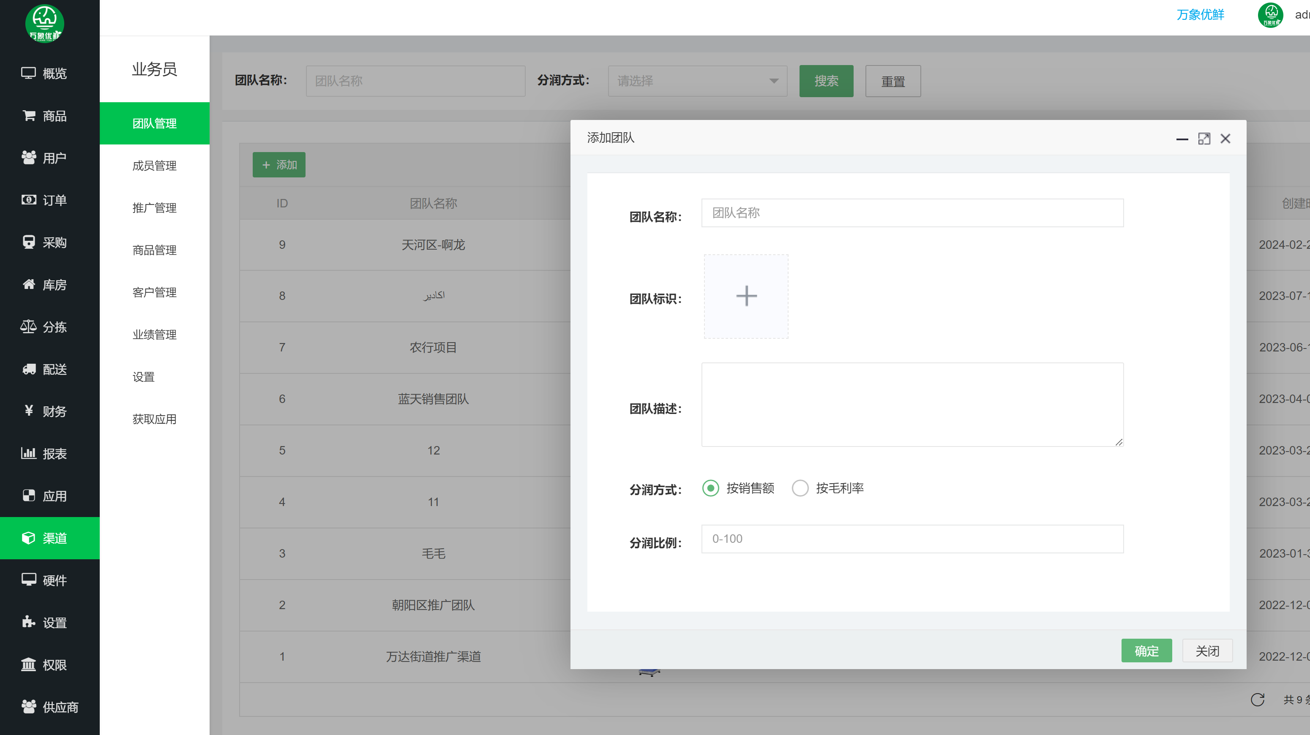1310x735 pixels.
Task: Click the 团队标识 upload plus box
Action: coord(746,297)
